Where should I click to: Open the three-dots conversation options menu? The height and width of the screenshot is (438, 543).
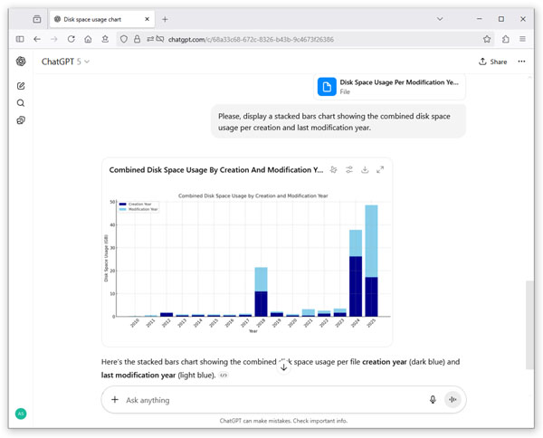(521, 62)
